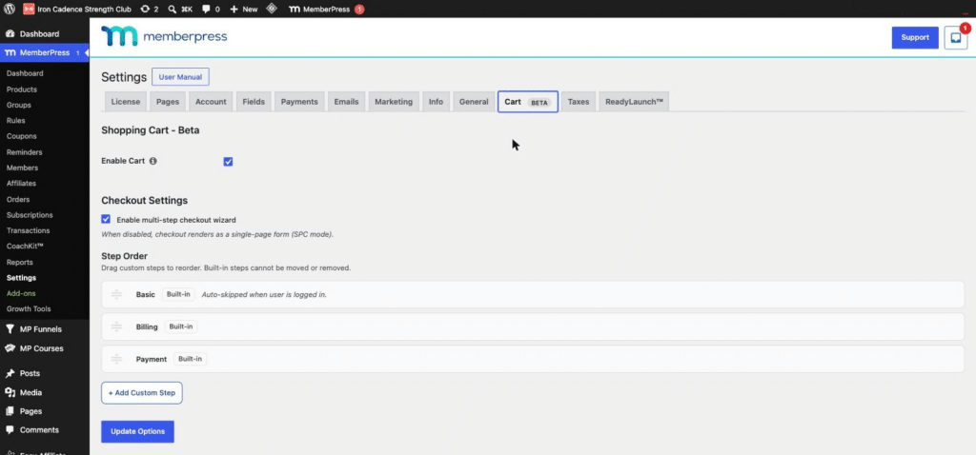Select the Account tab

tap(211, 102)
